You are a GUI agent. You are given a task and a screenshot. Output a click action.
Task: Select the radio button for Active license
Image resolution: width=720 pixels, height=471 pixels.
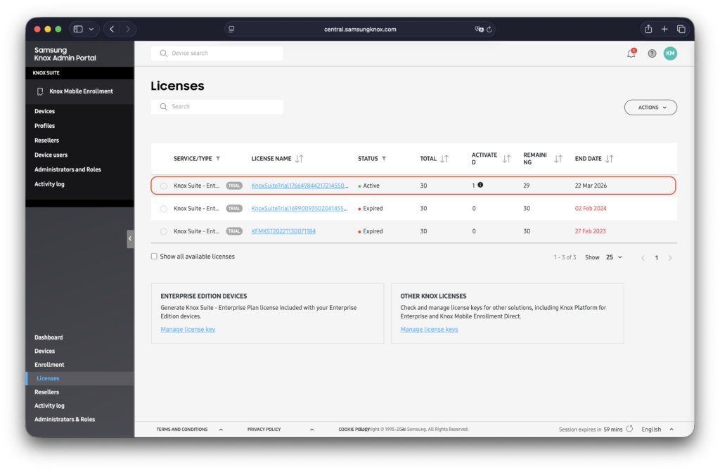coord(164,186)
